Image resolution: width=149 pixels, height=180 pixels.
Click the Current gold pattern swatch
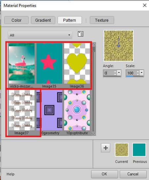tap(122, 150)
